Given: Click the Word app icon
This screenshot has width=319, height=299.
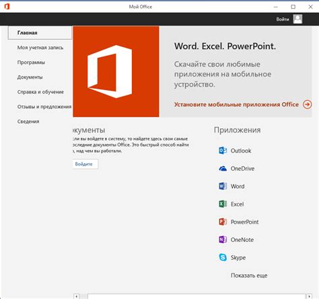Looking at the screenshot, I should [223, 186].
